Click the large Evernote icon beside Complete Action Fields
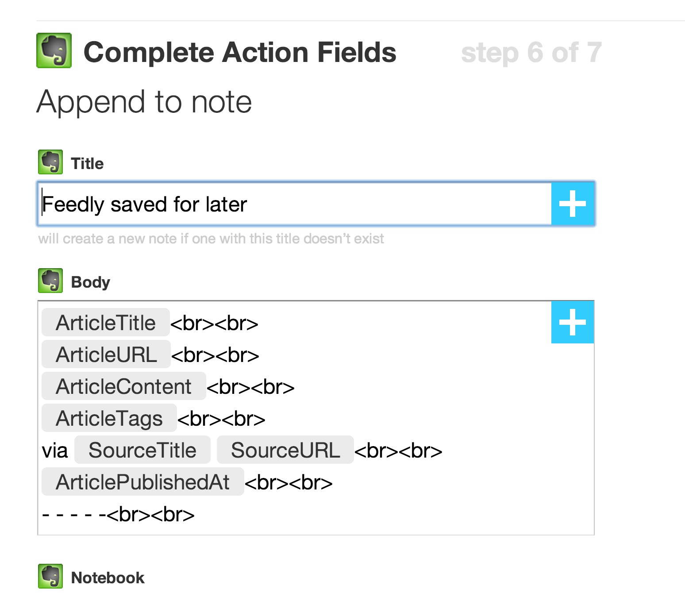This screenshot has width=685, height=593. click(54, 51)
